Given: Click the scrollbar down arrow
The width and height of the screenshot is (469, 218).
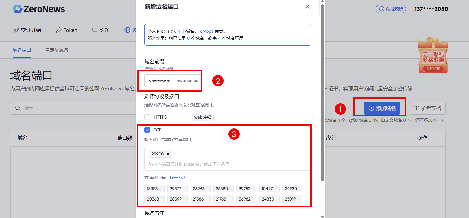Looking at the screenshot, I should pos(322,217).
